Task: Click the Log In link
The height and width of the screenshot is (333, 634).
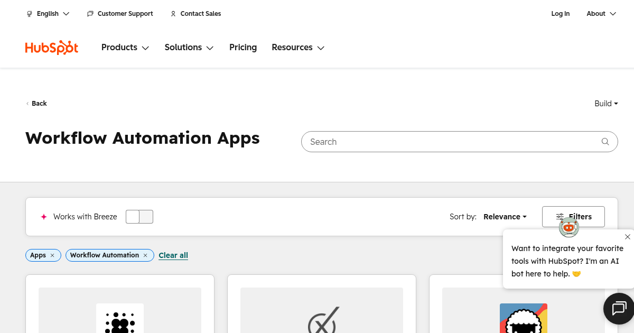Action: (560, 14)
